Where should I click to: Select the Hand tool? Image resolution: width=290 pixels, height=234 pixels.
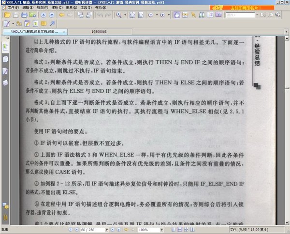click(177, 15)
